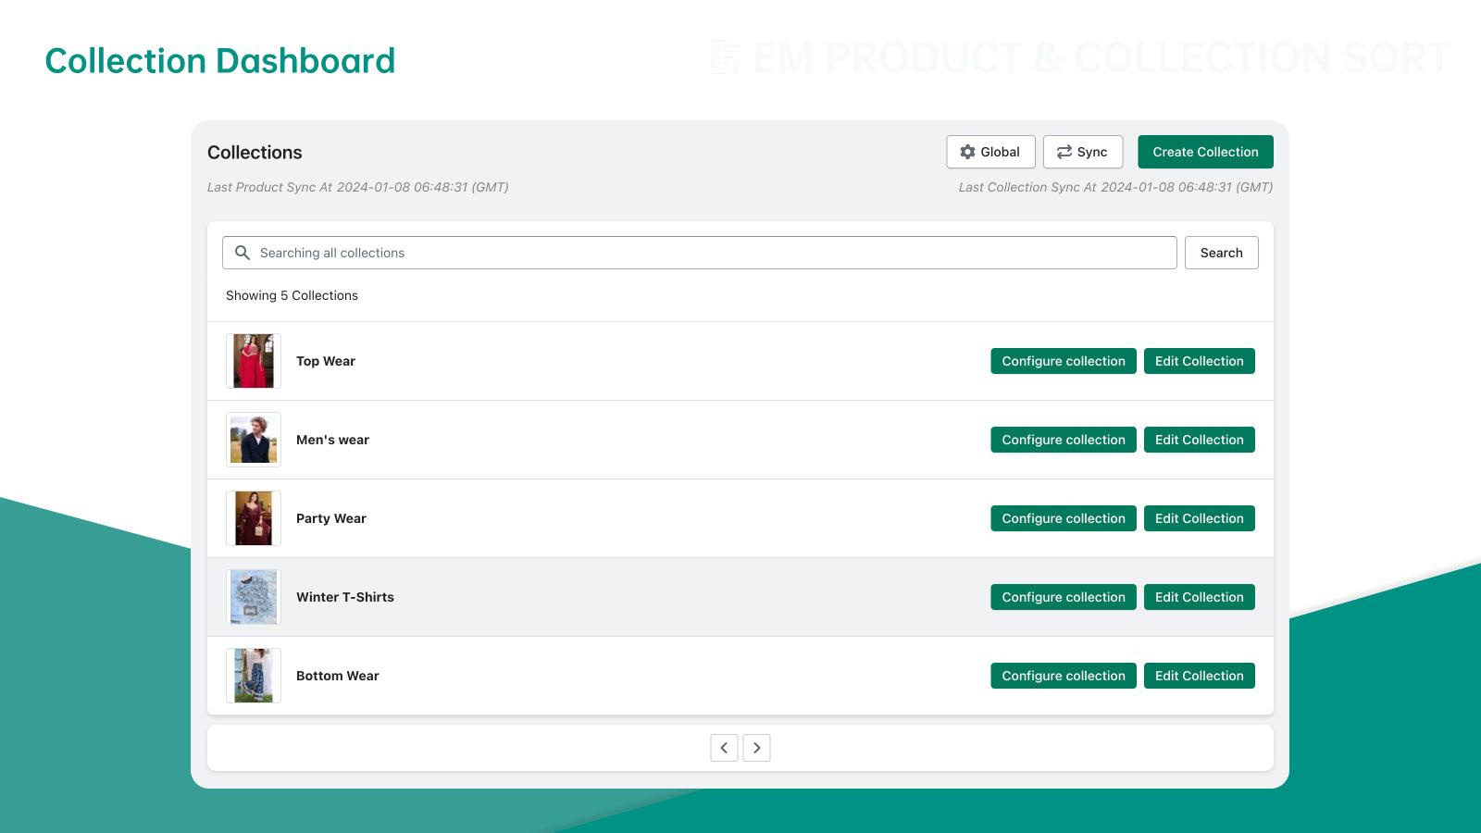This screenshot has width=1481, height=833.
Task: Open the Collection Dashboard title area
Action: (219, 61)
